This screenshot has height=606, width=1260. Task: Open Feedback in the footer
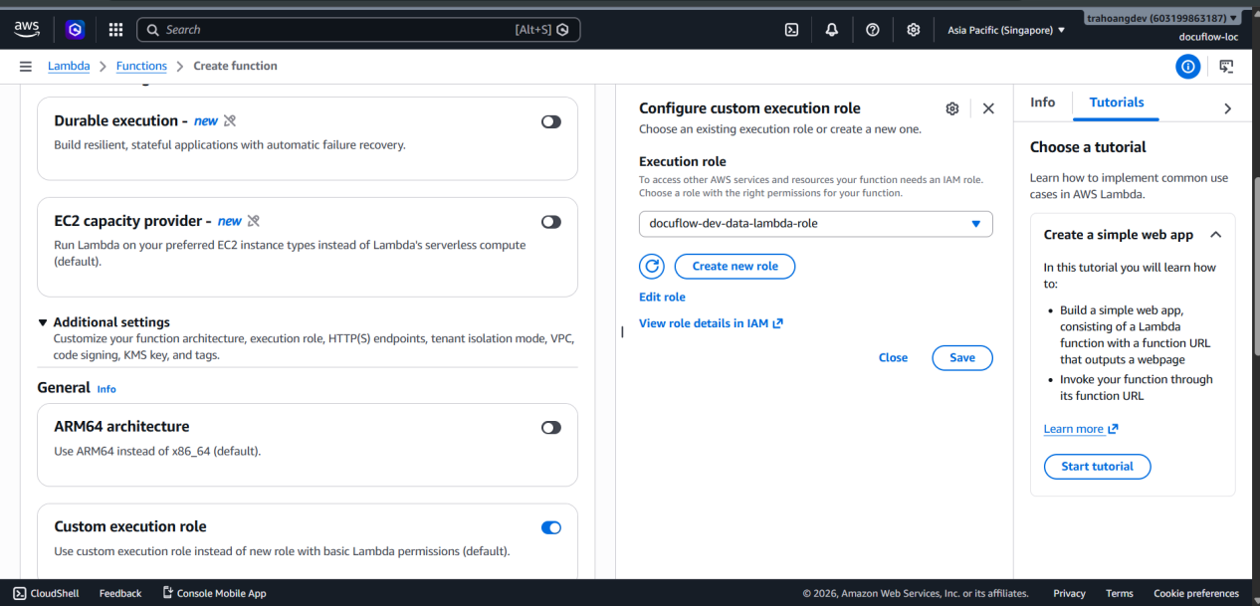[x=120, y=593]
